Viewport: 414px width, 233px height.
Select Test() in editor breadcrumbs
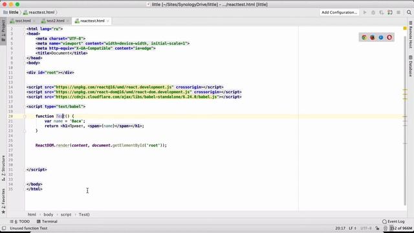coord(84,214)
